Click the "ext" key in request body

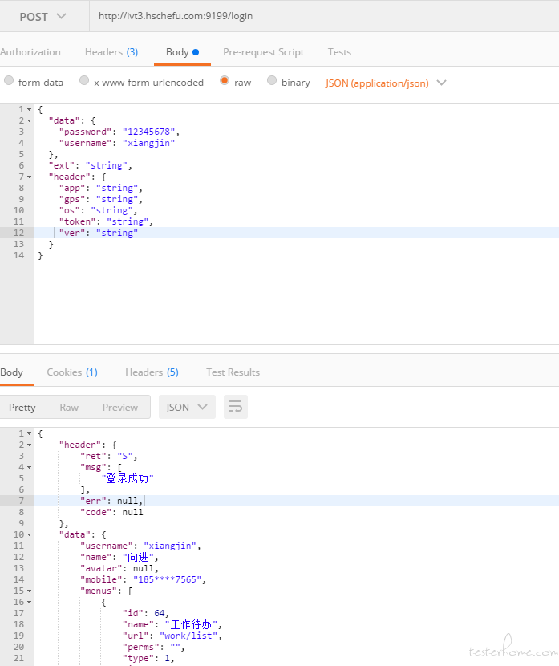click(62, 165)
